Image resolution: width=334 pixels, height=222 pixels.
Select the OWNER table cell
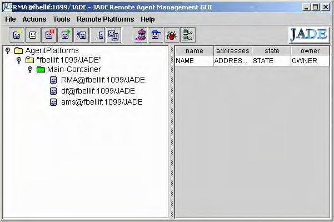[x=310, y=61]
